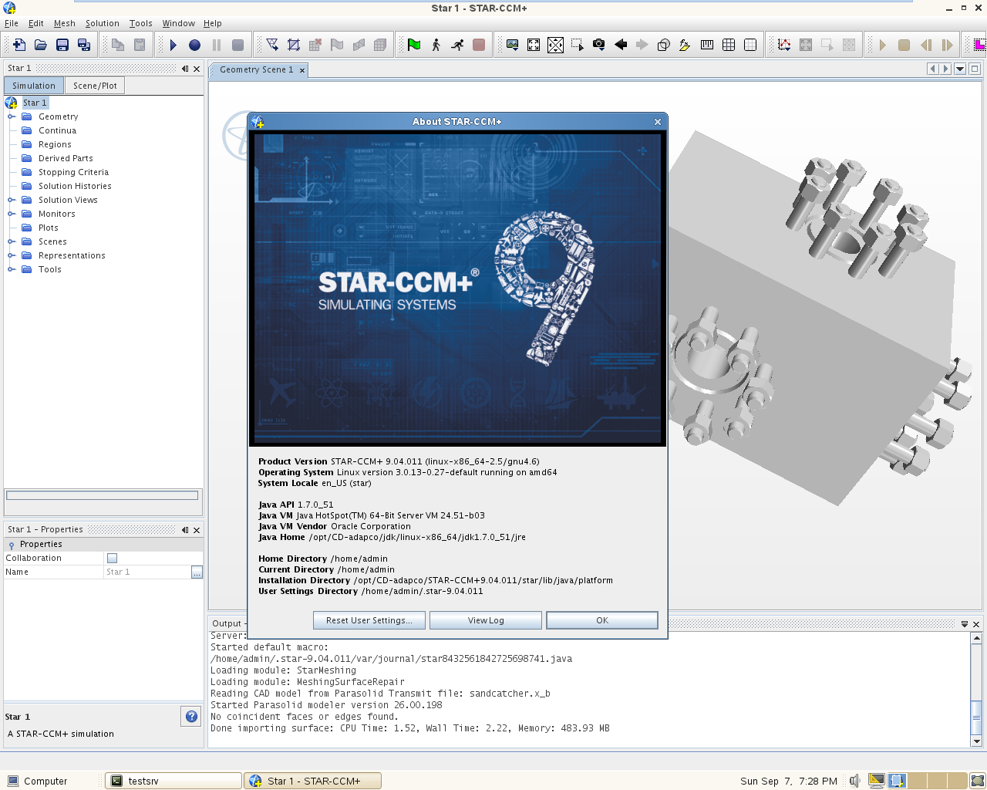Click the View Log button
Image resolution: width=987 pixels, height=790 pixels.
coord(486,620)
